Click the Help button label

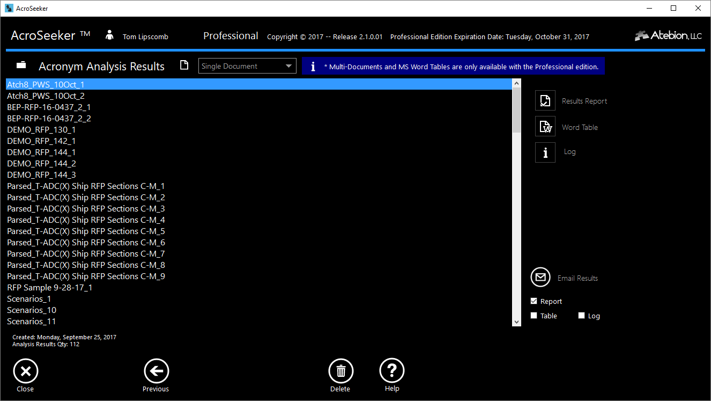tap(392, 389)
